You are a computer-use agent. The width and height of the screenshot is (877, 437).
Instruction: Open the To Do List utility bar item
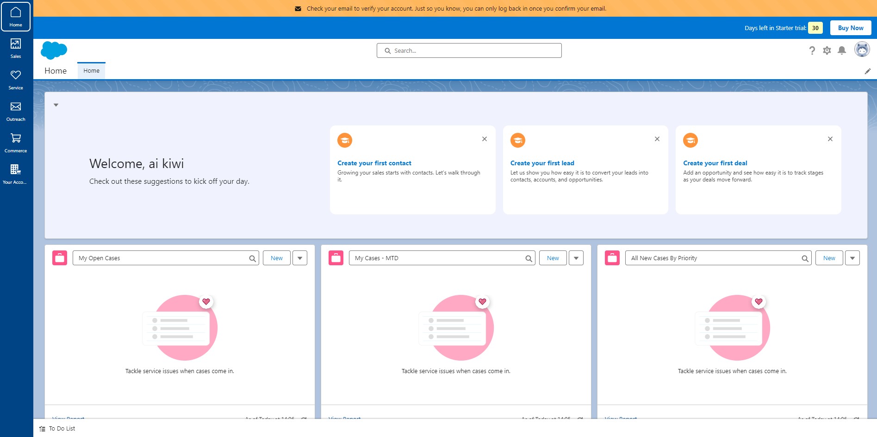[57, 429]
